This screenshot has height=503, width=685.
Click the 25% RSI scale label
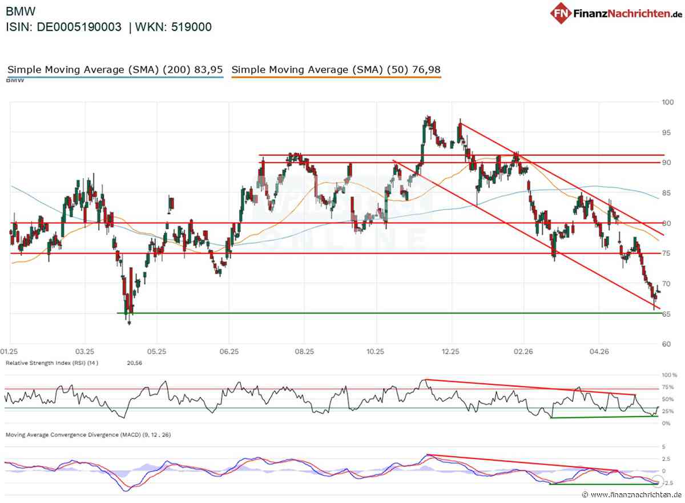point(668,411)
